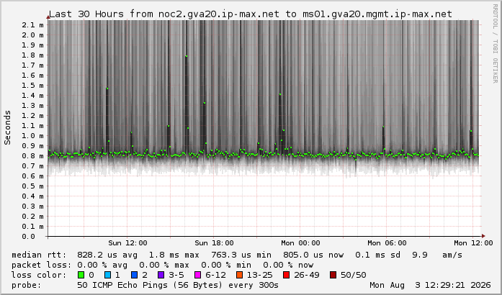
Task: Click the 'Mon 12:00' time axis label
Action: (473, 243)
